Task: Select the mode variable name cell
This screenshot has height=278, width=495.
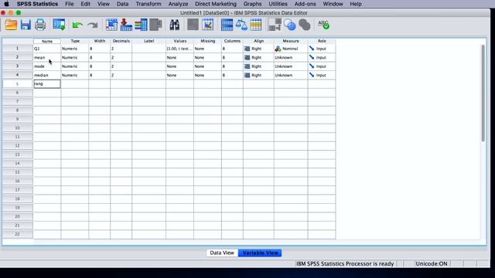Action: [47, 66]
